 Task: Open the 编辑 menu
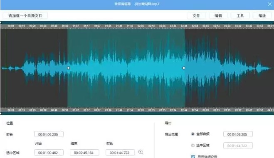[x=218, y=15]
